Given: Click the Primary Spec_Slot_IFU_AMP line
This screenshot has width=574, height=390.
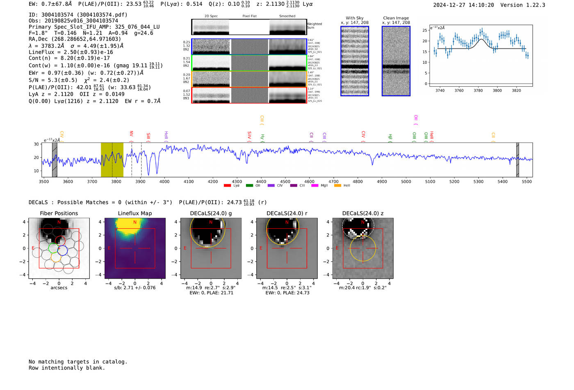Looking at the screenshot, I should [x=94, y=27].
